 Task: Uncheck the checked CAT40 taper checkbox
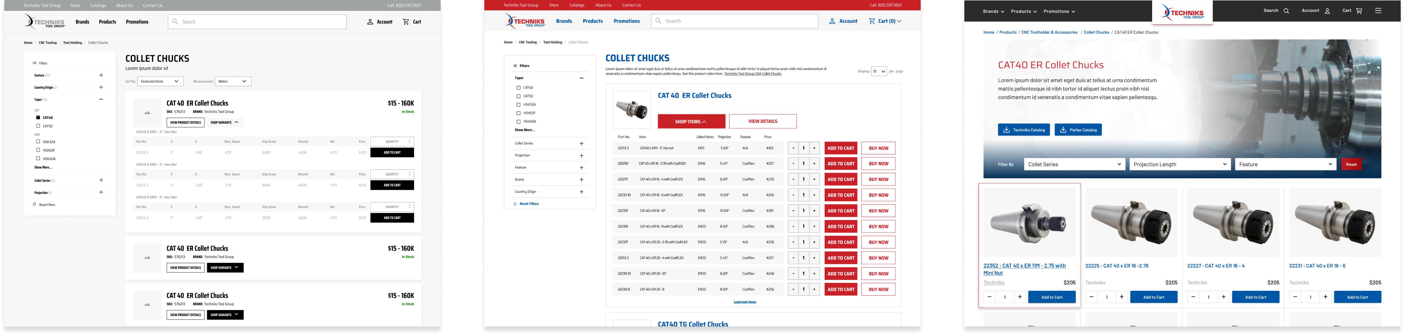(x=38, y=118)
